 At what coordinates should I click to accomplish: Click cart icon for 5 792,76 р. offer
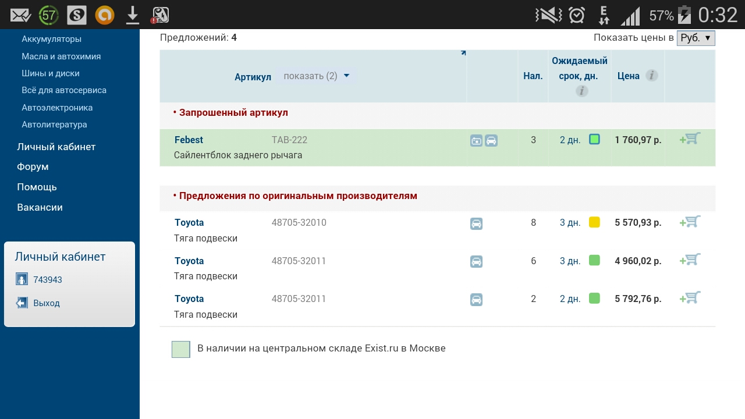690,298
